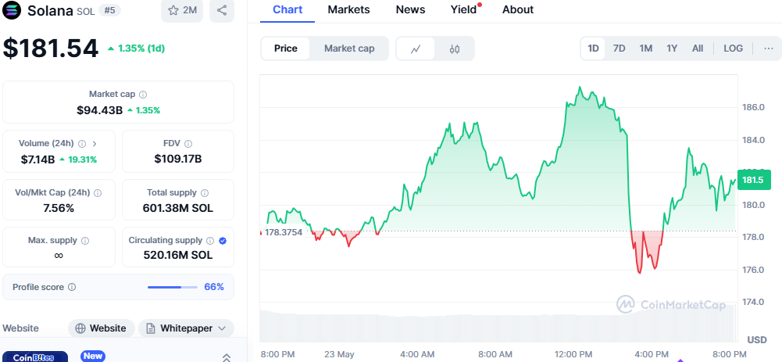The height and width of the screenshot is (362, 782).
Task: Open the About tab
Action: 518,10
